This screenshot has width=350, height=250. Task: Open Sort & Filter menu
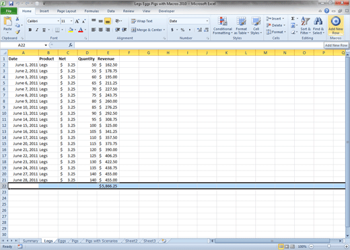click(306, 26)
